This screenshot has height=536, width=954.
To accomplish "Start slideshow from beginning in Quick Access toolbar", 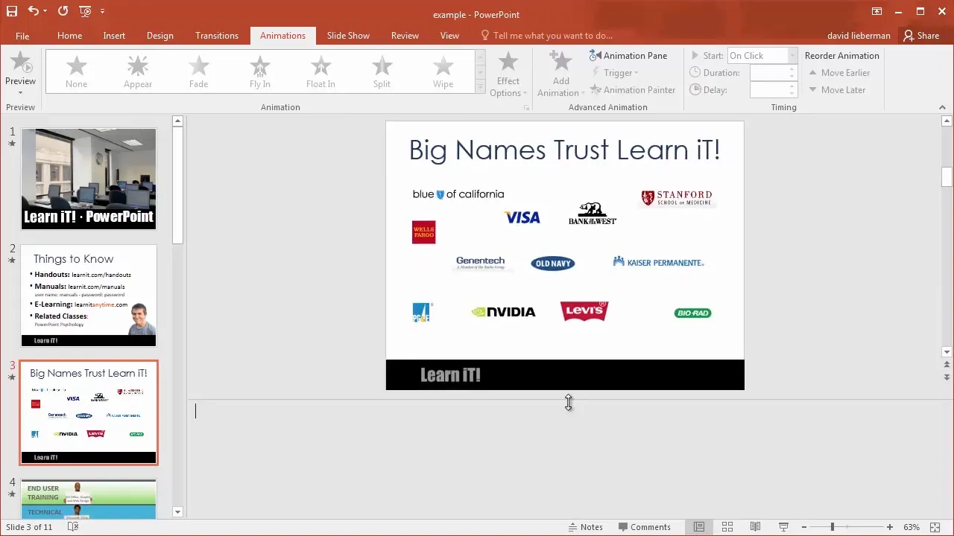I will [x=85, y=11].
